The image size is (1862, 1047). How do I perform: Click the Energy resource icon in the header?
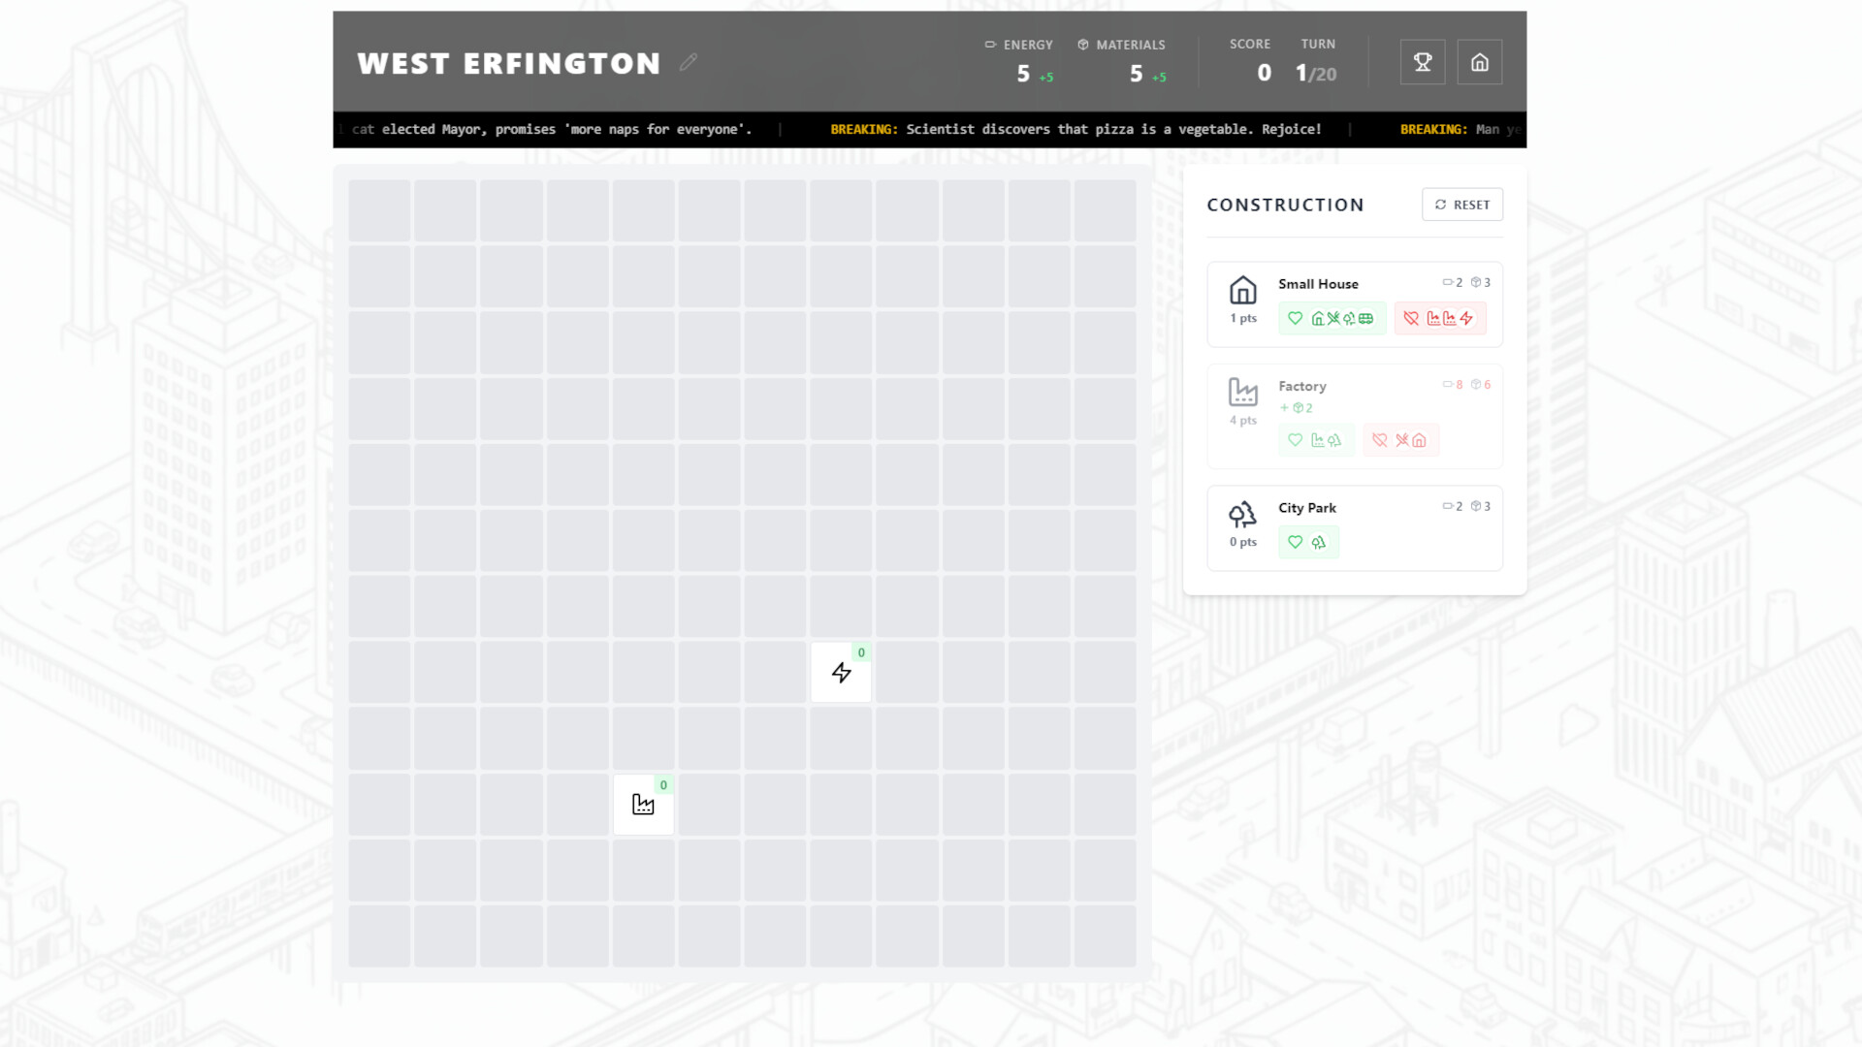990,45
